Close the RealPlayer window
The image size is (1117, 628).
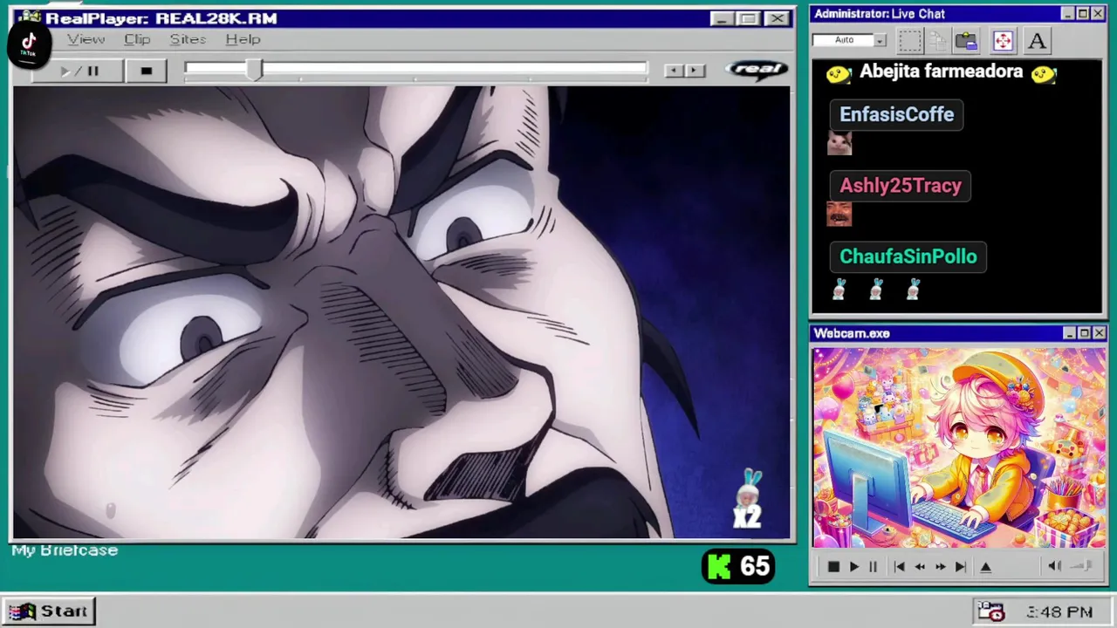(776, 18)
